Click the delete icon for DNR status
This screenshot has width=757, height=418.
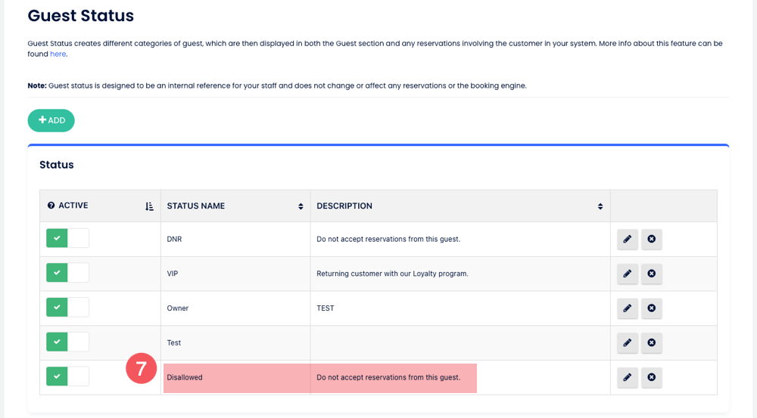tap(651, 240)
